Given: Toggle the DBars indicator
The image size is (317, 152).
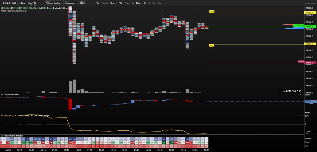Looking at the screenshot, I should coord(139,3).
